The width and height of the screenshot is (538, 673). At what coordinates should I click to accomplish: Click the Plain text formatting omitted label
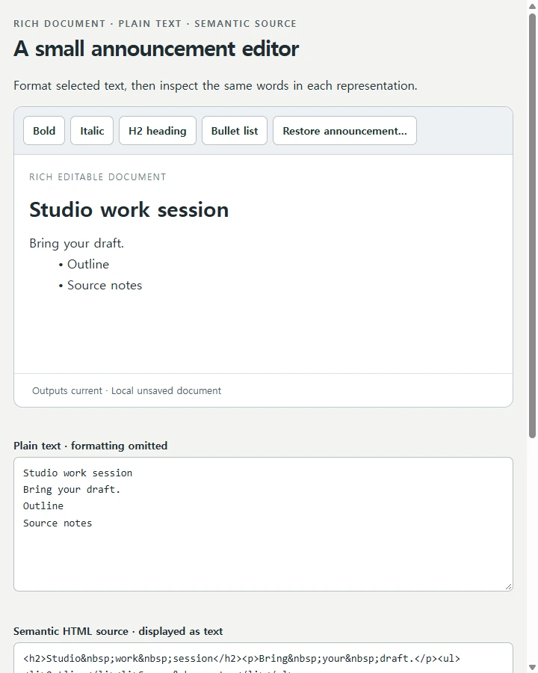pyautogui.click(x=90, y=446)
